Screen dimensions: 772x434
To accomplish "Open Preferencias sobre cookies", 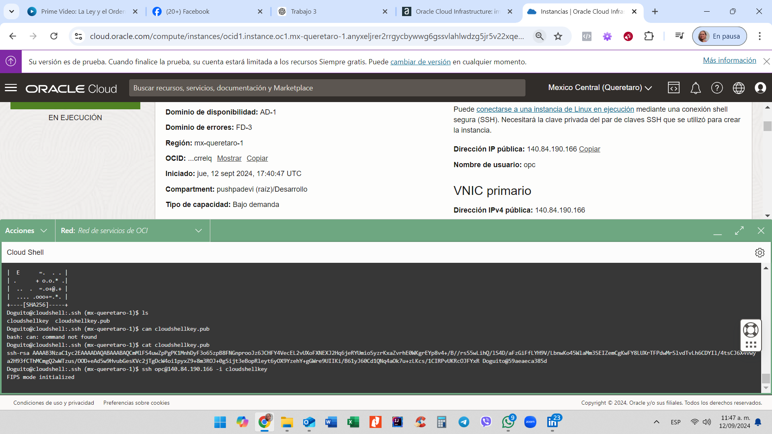I will (136, 403).
